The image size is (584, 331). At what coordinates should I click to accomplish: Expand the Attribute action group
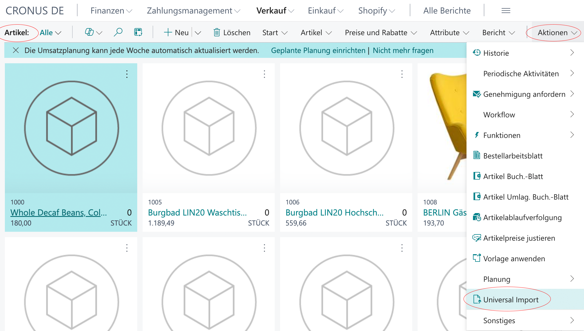pyautogui.click(x=449, y=33)
